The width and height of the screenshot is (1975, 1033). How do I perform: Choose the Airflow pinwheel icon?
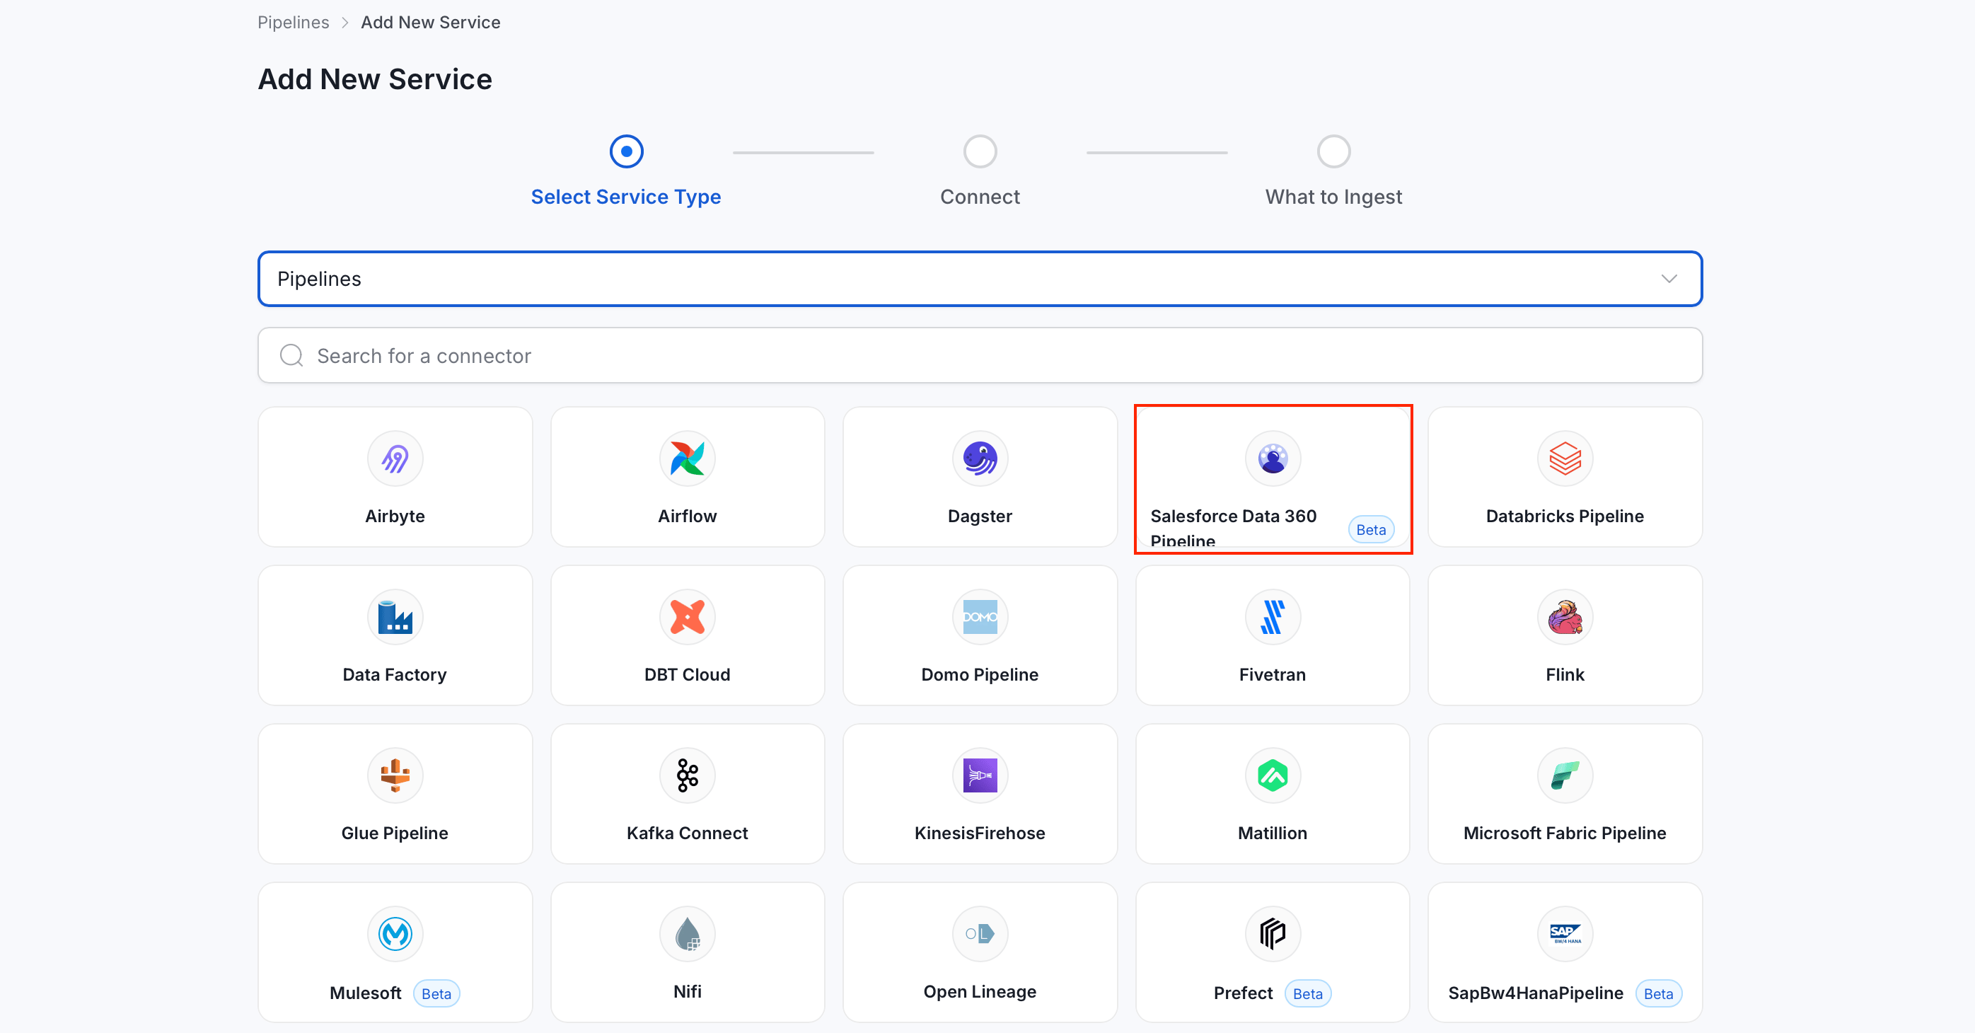coord(688,458)
